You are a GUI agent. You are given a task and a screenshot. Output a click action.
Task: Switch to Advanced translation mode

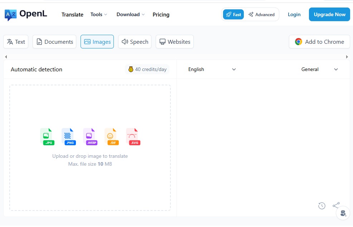(x=261, y=15)
